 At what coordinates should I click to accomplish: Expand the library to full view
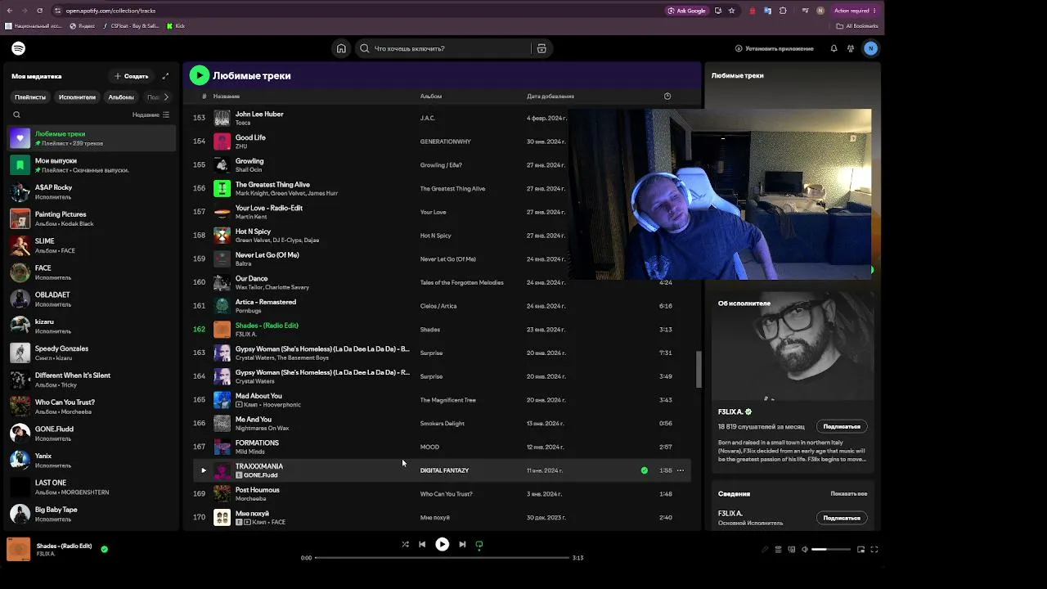click(165, 76)
